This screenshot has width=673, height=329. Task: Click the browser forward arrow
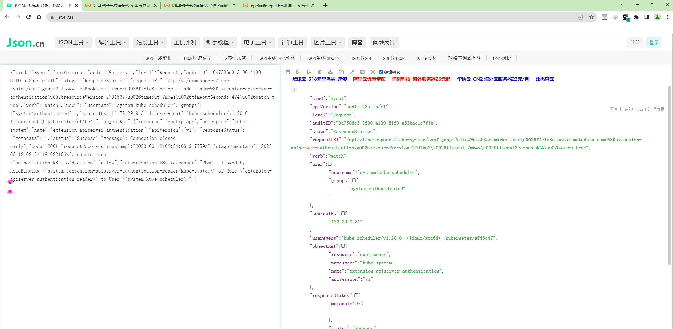click(x=18, y=17)
